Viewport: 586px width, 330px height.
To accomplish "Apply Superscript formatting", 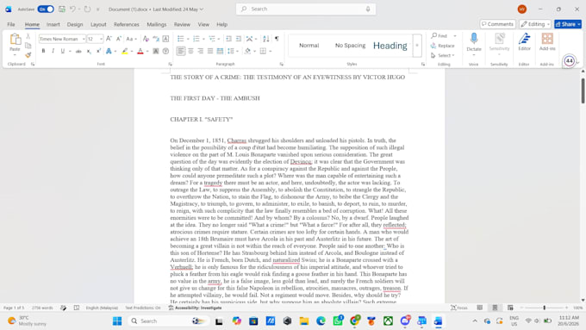I will coord(98,51).
